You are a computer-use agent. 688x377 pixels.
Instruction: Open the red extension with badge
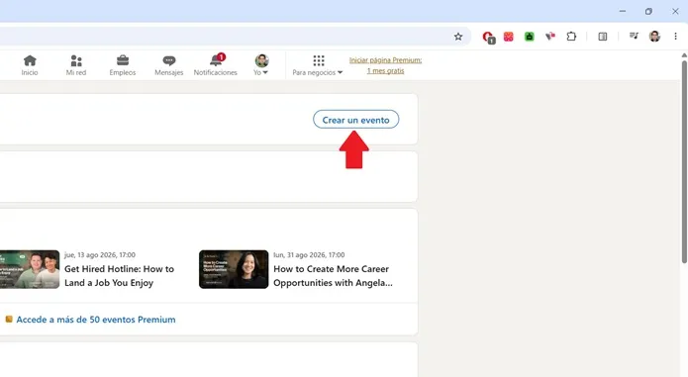click(x=487, y=37)
